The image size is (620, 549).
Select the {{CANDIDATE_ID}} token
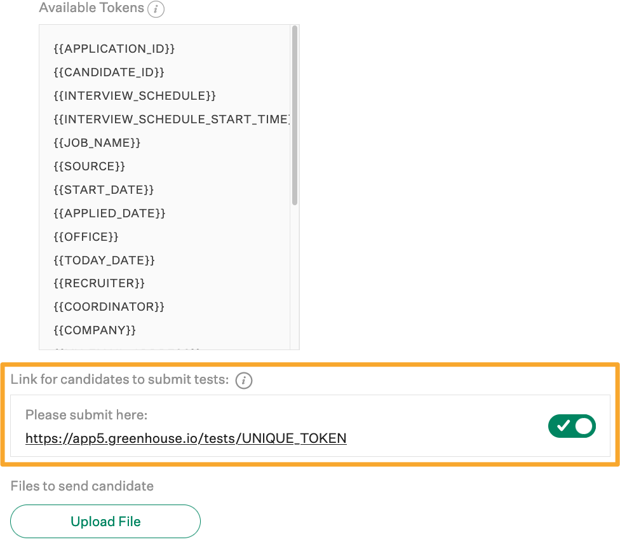(x=108, y=72)
